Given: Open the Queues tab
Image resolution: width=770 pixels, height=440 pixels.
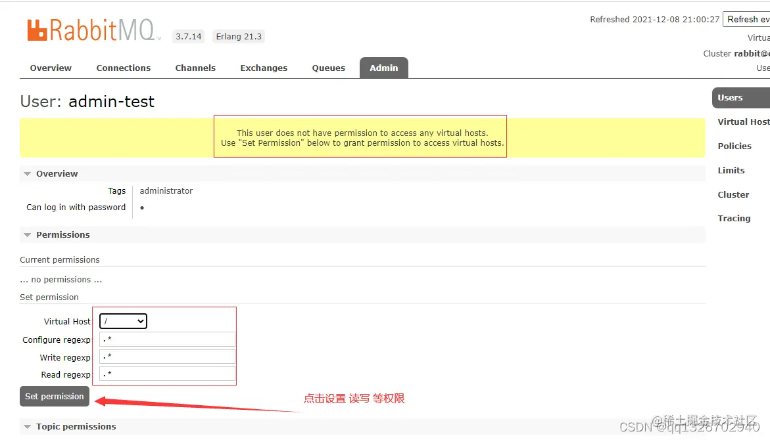Looking at the screenshot, I should click(x=329, y=68).
